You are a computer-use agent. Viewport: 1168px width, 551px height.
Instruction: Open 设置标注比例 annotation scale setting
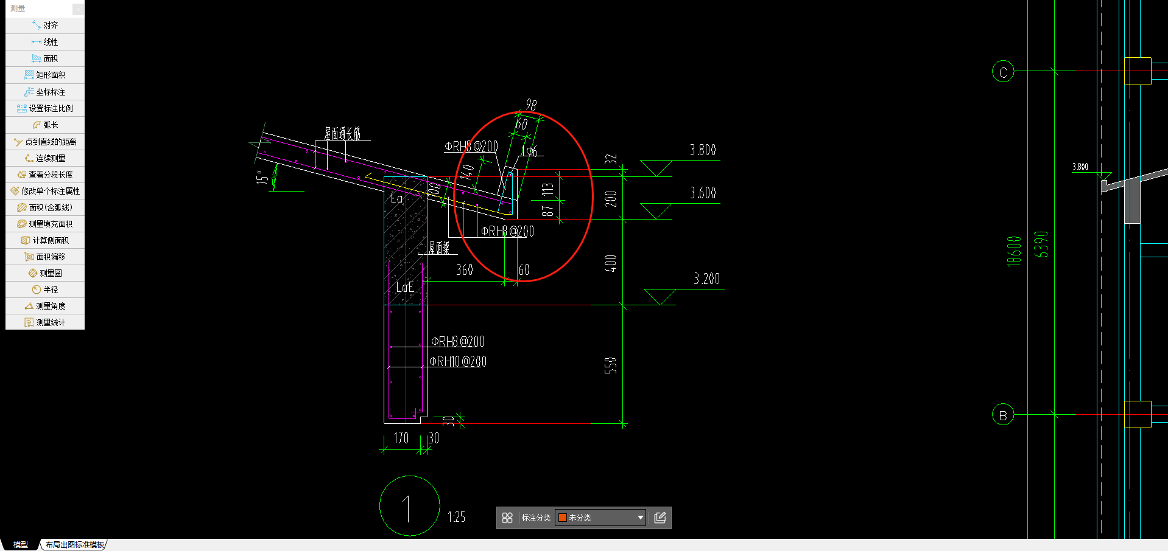point(45,108)
